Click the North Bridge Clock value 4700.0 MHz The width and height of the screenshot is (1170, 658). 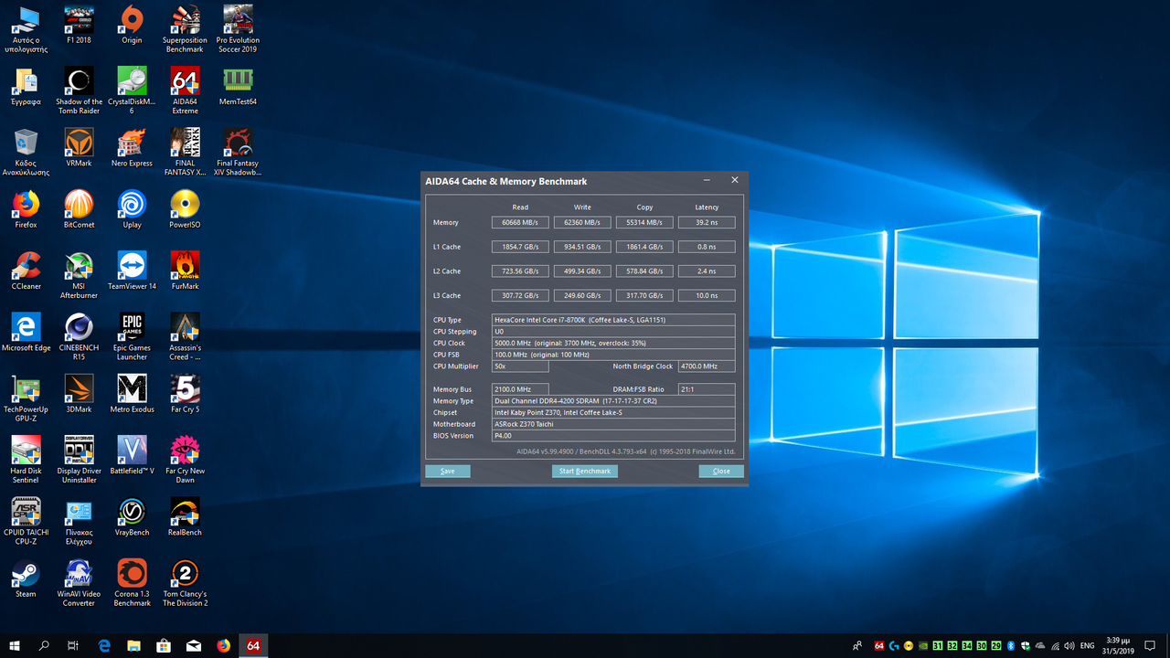(707, 366)
